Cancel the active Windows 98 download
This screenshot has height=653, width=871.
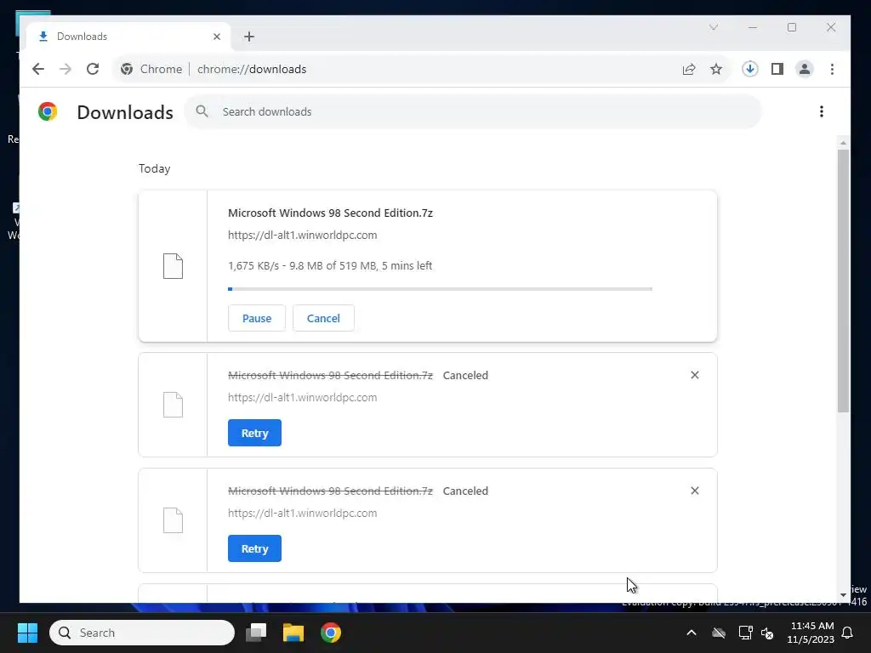tap(323, 318)
